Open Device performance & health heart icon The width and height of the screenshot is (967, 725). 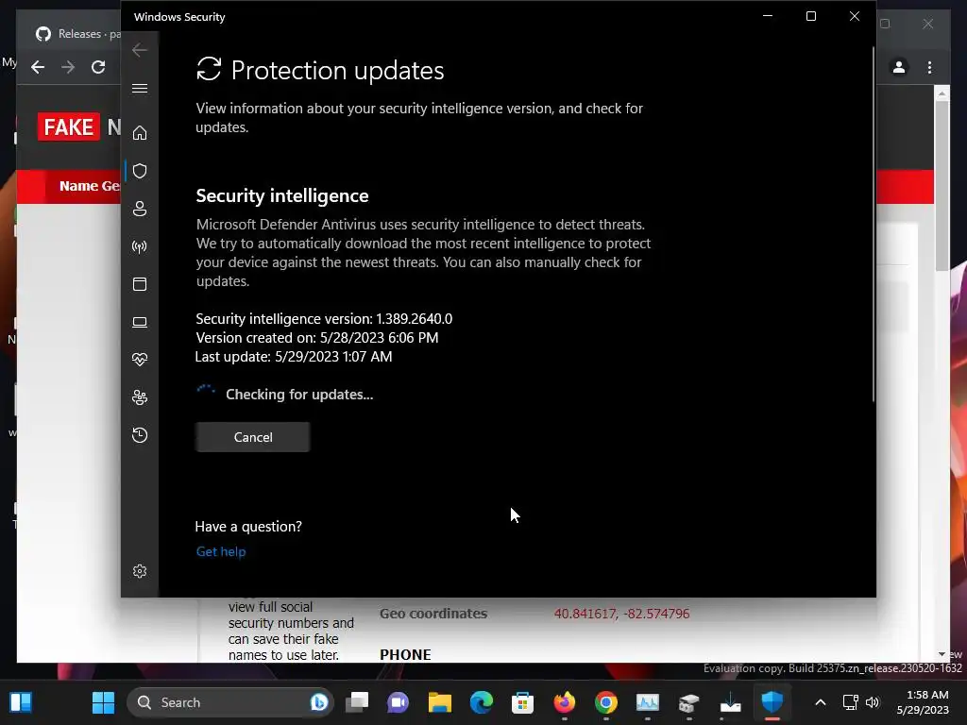(x=140, y=360)
